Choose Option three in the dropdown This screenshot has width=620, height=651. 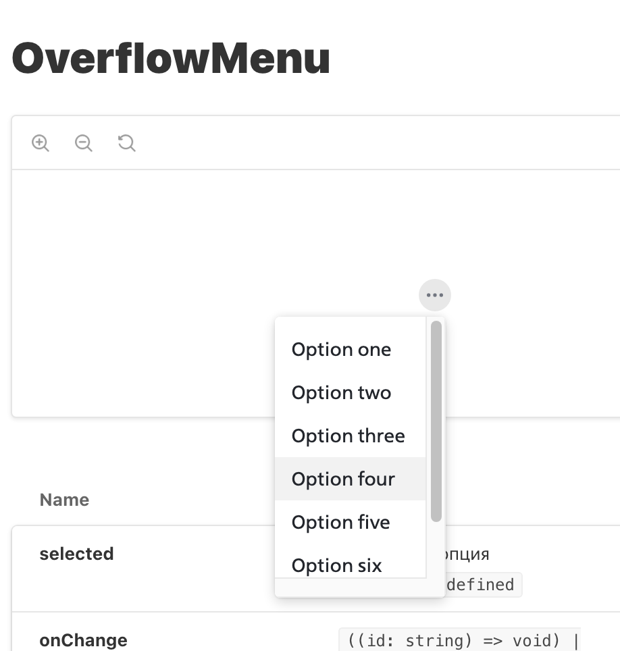pos(348,436)
